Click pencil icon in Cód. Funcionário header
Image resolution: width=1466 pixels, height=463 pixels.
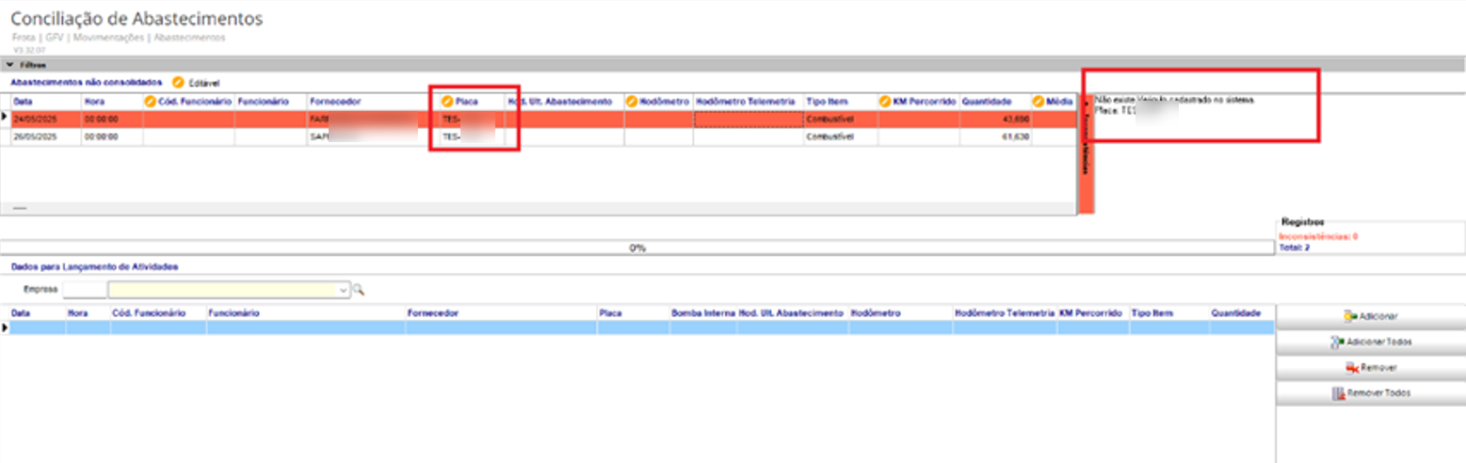coord(150,102)
